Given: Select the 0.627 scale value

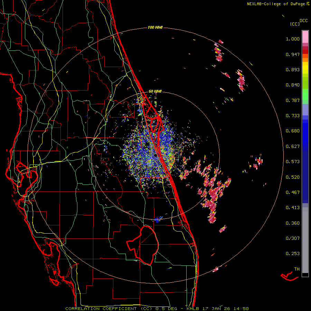Looking at the screenshot, I should pyautogui.click(x=293, y=147).
